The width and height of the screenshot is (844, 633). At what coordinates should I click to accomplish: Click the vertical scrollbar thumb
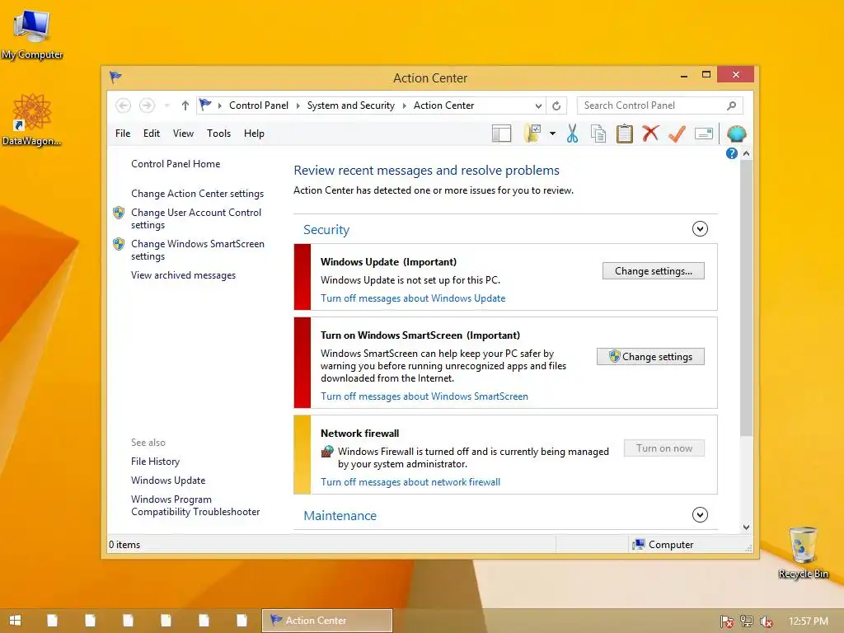click(x=746, y=298)
